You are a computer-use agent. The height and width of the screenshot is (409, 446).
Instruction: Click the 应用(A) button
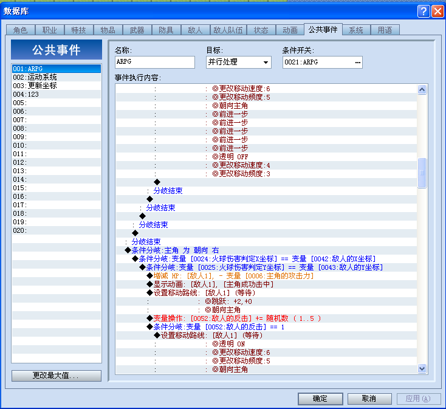coord(419,399)
